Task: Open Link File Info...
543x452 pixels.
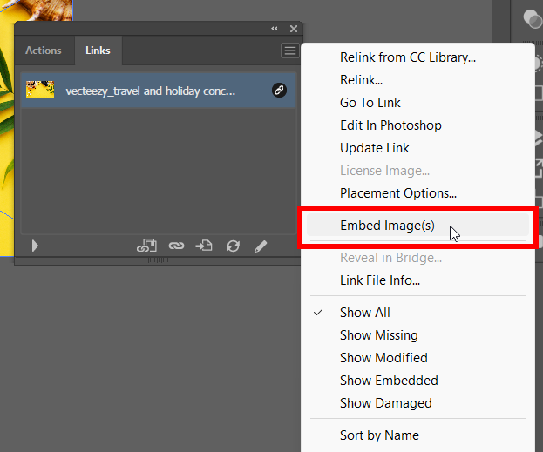Action: (x=380, y=280)
